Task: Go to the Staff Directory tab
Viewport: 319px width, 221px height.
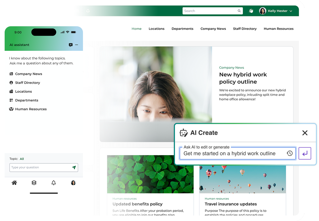Action: [245, 29]
